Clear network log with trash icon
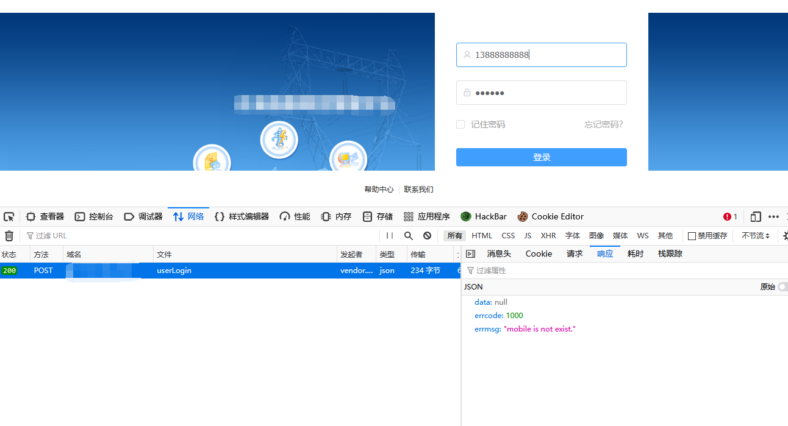The width and height of the screenshot is (788, 426). coord(9,236)
